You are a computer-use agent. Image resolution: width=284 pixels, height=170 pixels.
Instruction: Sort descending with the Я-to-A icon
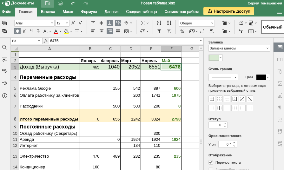169,23
